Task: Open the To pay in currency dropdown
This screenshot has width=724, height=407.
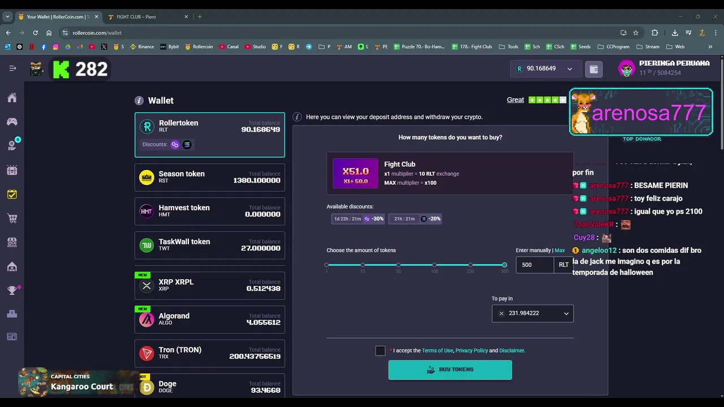Action: (x=532, y=313)
